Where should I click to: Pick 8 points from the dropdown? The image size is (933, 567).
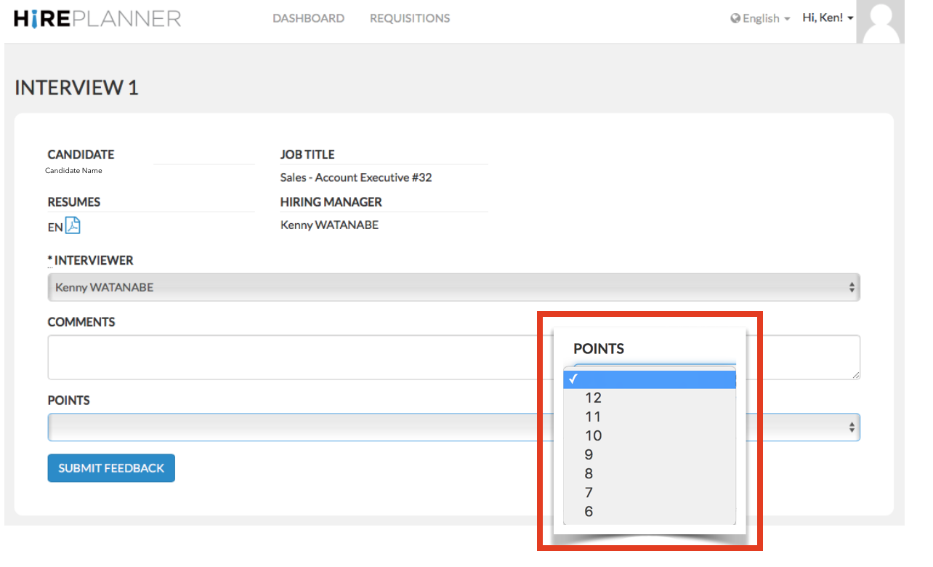pos(589,473)
